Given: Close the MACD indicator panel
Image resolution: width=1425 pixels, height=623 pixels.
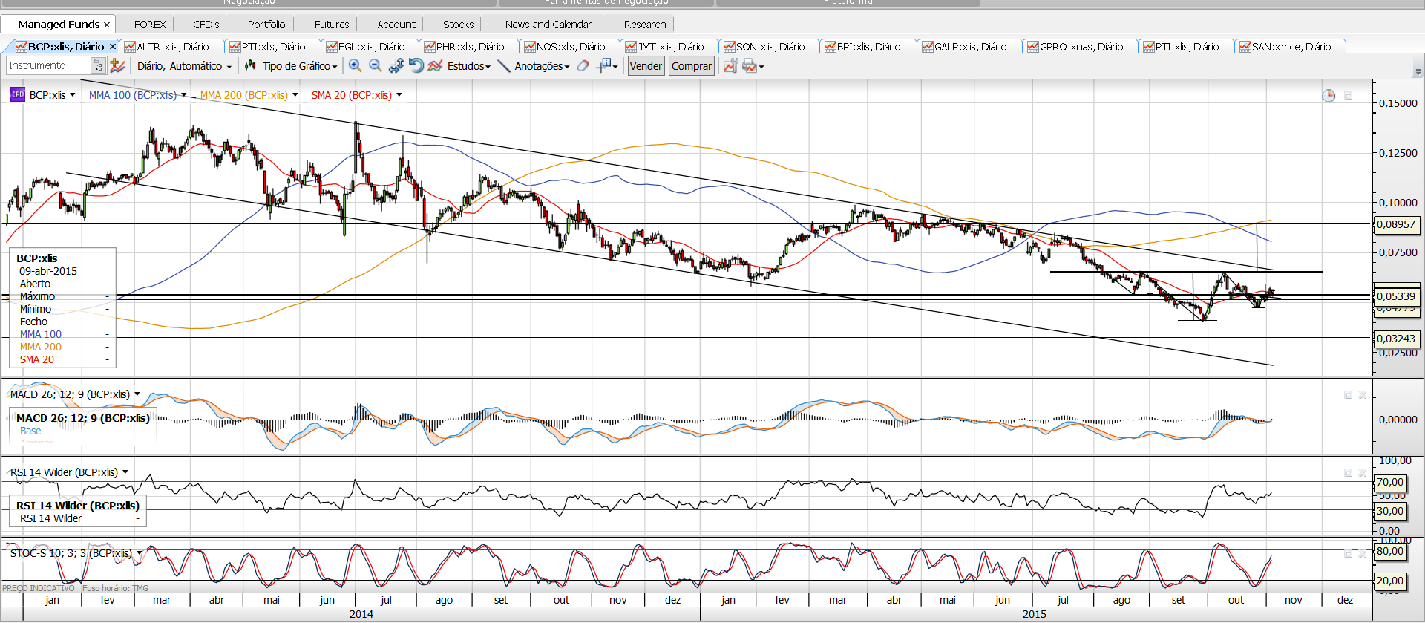Looking at the screenshot, I should 1363,395.
